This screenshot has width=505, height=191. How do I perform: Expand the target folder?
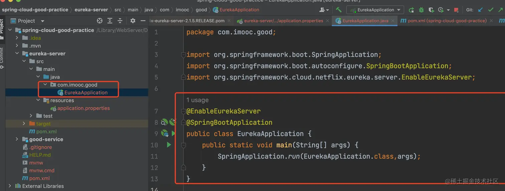24,124
